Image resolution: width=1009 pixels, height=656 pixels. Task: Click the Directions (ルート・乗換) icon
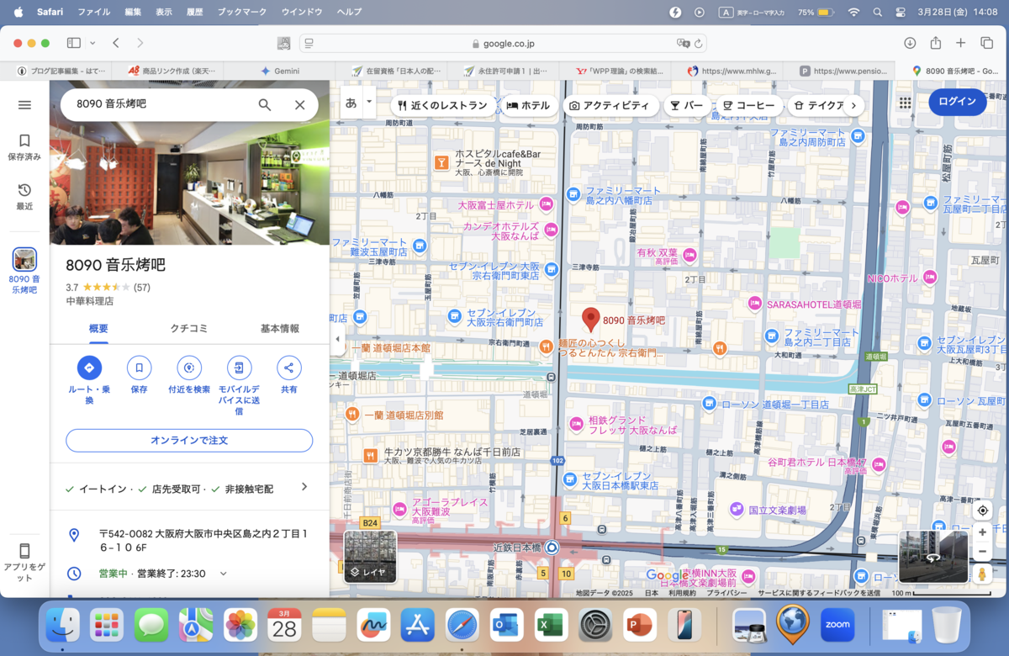pyautogui.click(x=89, y=368)
